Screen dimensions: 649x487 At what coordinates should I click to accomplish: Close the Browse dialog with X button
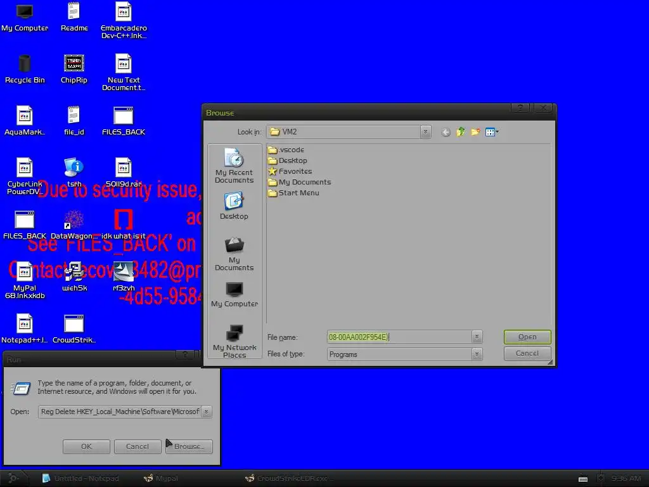point(543,108)
